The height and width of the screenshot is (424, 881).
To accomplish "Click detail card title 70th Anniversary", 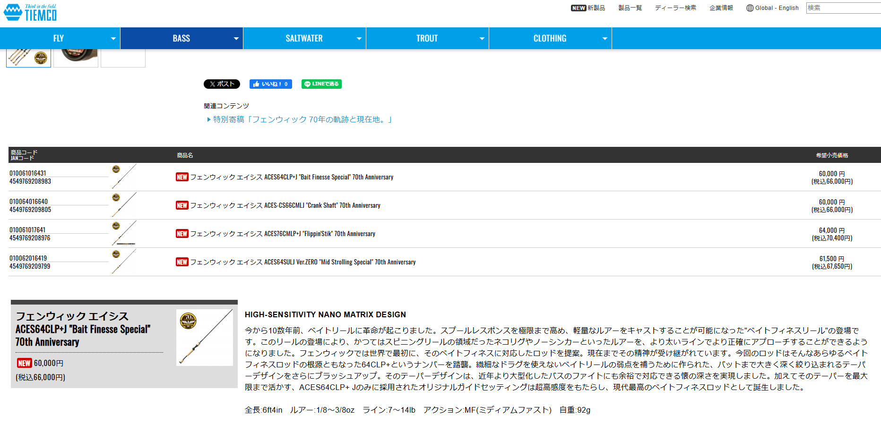I will (47, 342).
